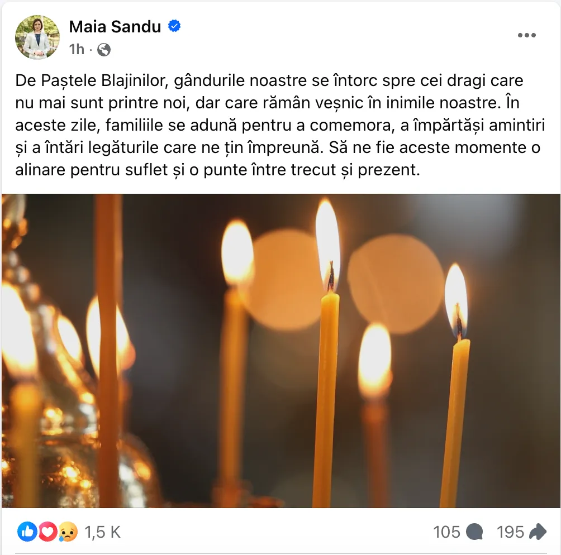Open the three-dots post options menu
The width and height of the screenshot is (561, 555).
click(x=527, y=35)
